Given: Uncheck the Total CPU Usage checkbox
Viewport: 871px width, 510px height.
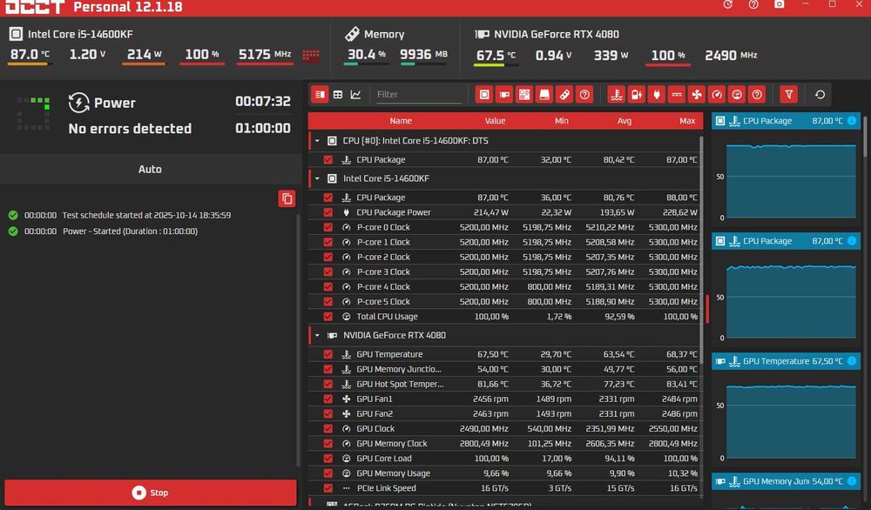Looking at the screenshot, I should 327,316.
